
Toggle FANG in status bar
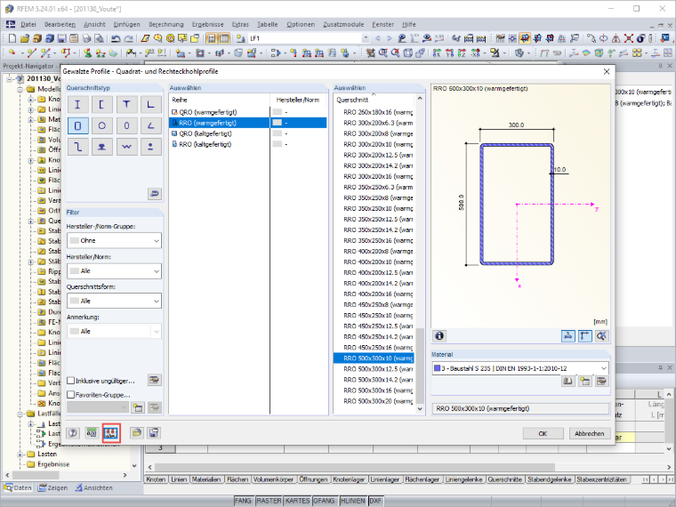coord(243,501)
